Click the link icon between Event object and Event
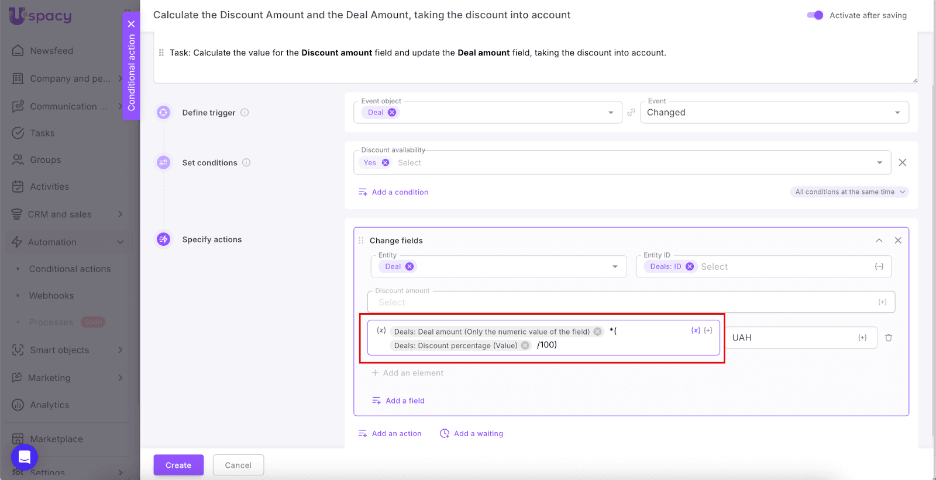The height and width of the screenshot is (480, 936). pos(631,113)
